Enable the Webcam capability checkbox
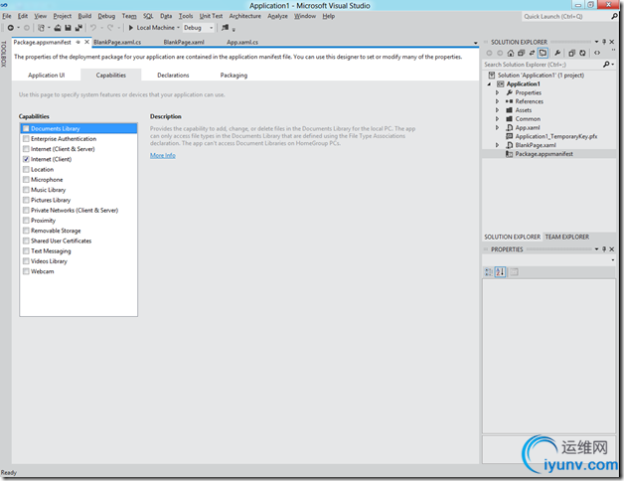This screenshot has width=624, height=481. pos(26,271)
